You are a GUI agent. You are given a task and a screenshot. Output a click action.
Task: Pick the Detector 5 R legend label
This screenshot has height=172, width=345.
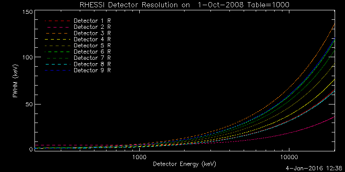(92, 45)
